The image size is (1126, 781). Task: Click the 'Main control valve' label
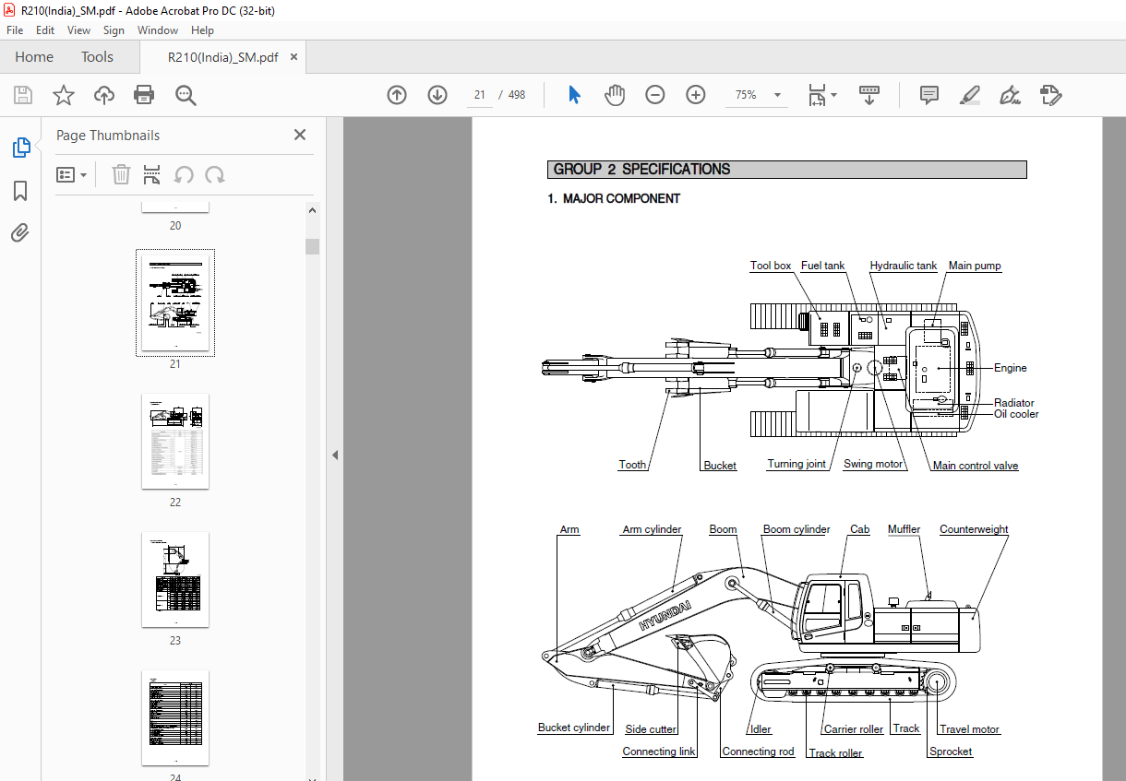[x=976, y=466]
